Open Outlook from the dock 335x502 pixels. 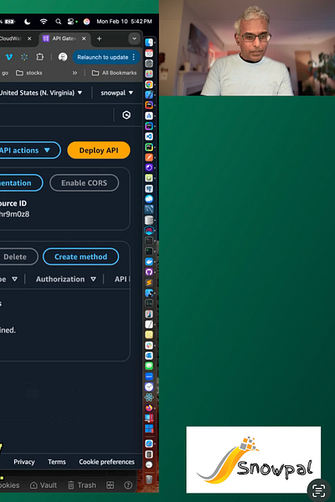[x=149, y=356]
